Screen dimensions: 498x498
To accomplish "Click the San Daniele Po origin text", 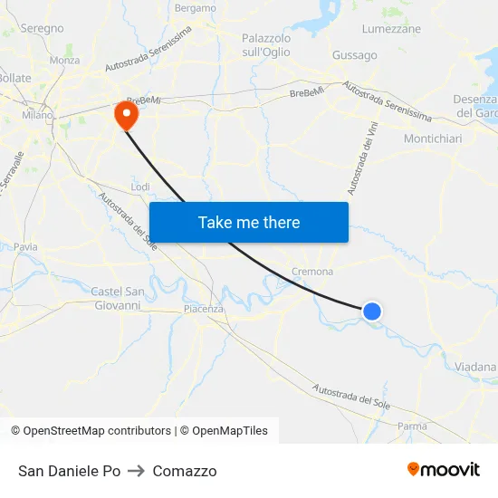I will [69, 471].
